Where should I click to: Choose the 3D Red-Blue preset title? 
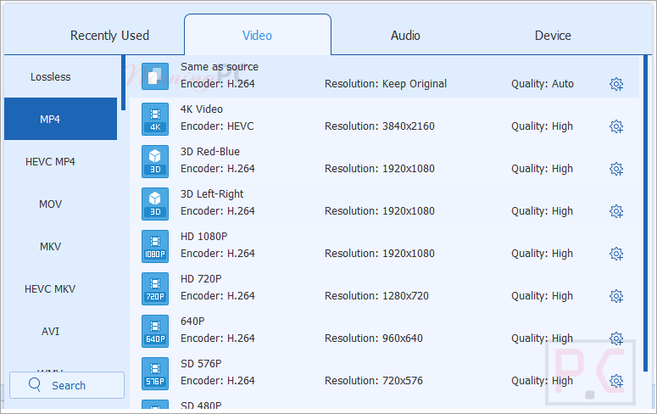coord(210,151)
